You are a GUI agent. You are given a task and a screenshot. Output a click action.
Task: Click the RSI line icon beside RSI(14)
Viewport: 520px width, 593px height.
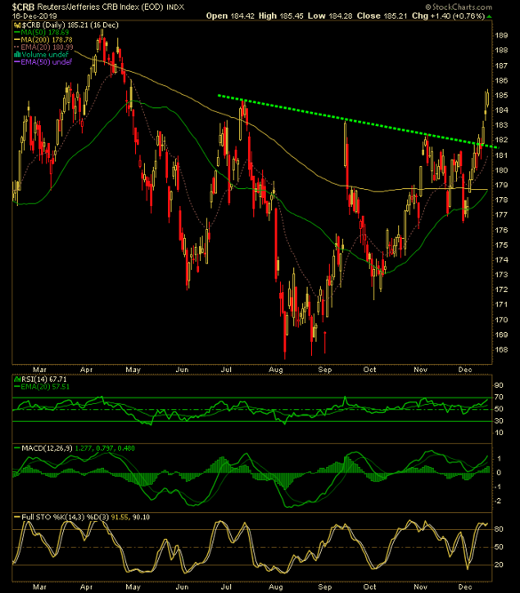point(18,379)
